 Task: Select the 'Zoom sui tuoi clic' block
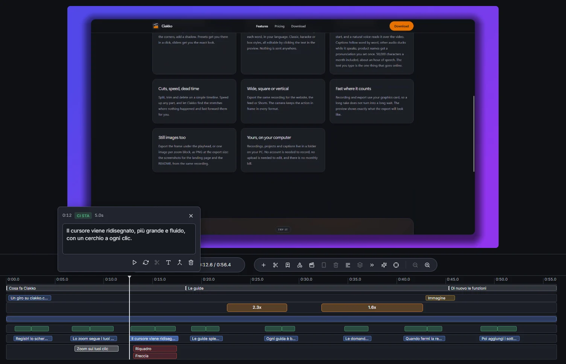click(x=96, y=349)
